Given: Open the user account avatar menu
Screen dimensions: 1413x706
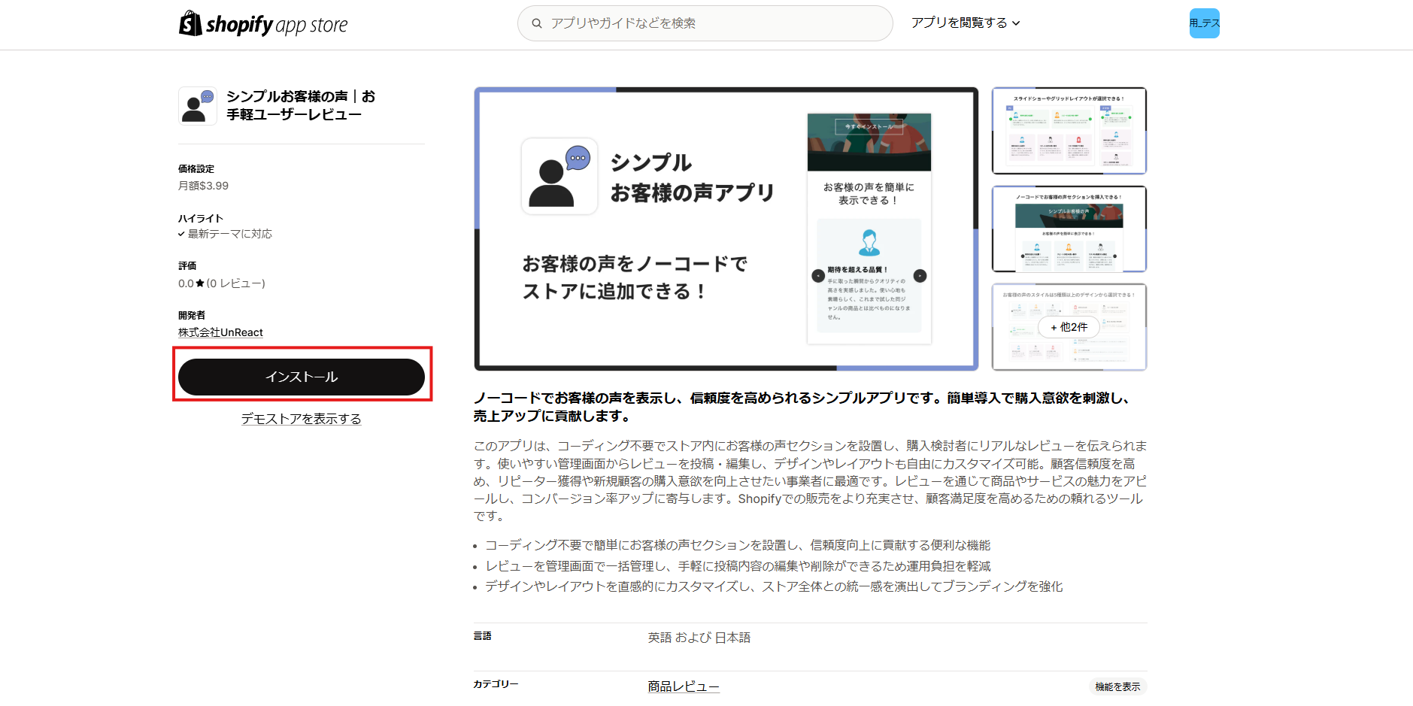Looking at the screenshot, I should (1204, 23).
